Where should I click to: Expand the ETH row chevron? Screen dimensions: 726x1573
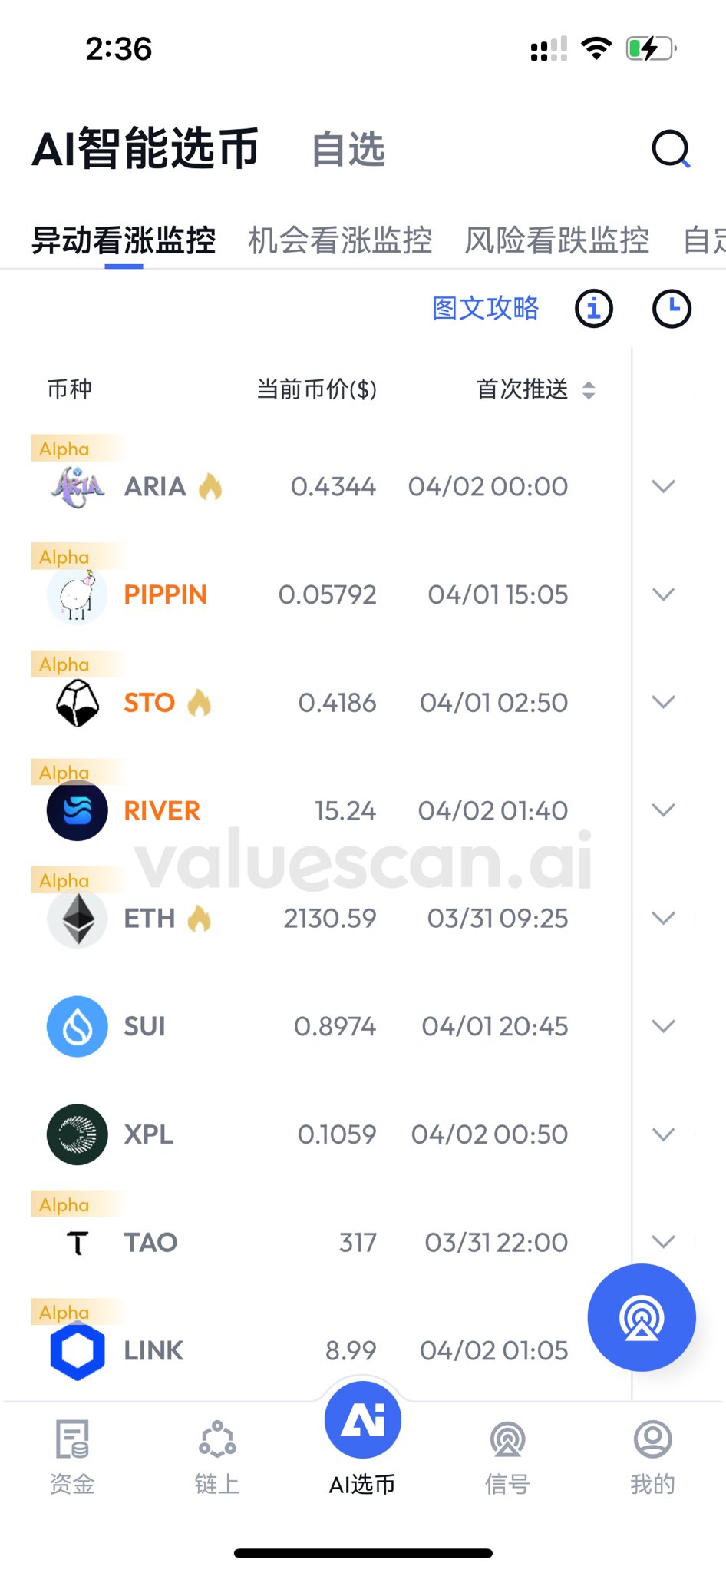663,918
